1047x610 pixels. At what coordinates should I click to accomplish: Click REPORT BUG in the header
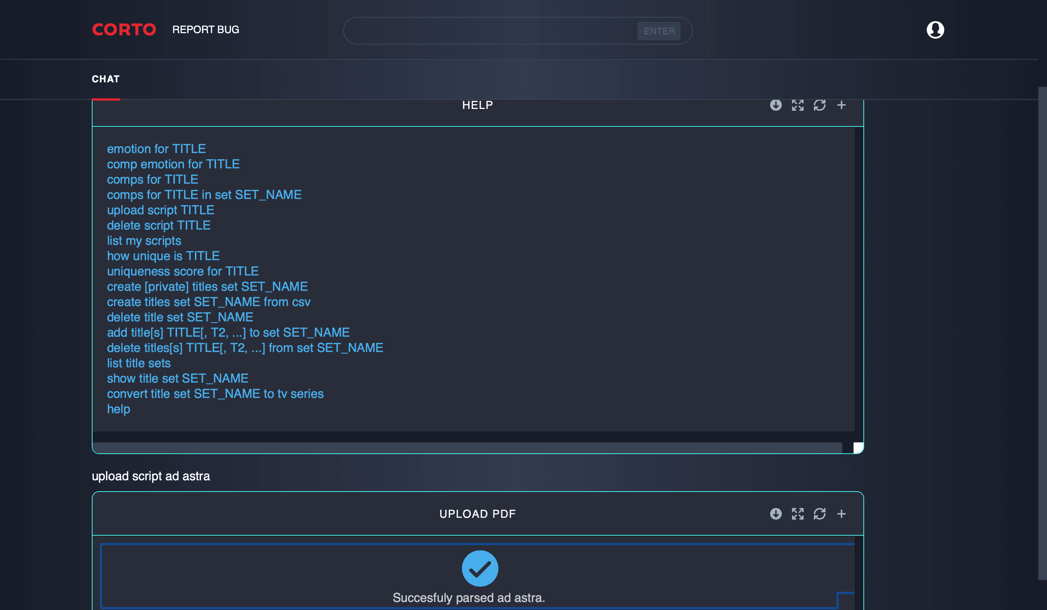tap(206, 30)
